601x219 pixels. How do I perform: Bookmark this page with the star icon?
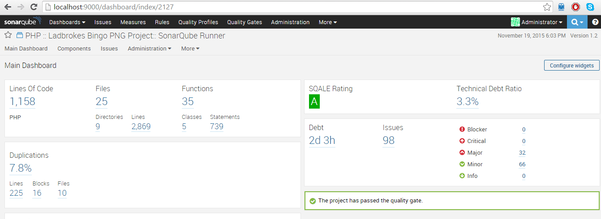[x=547, y=7]
